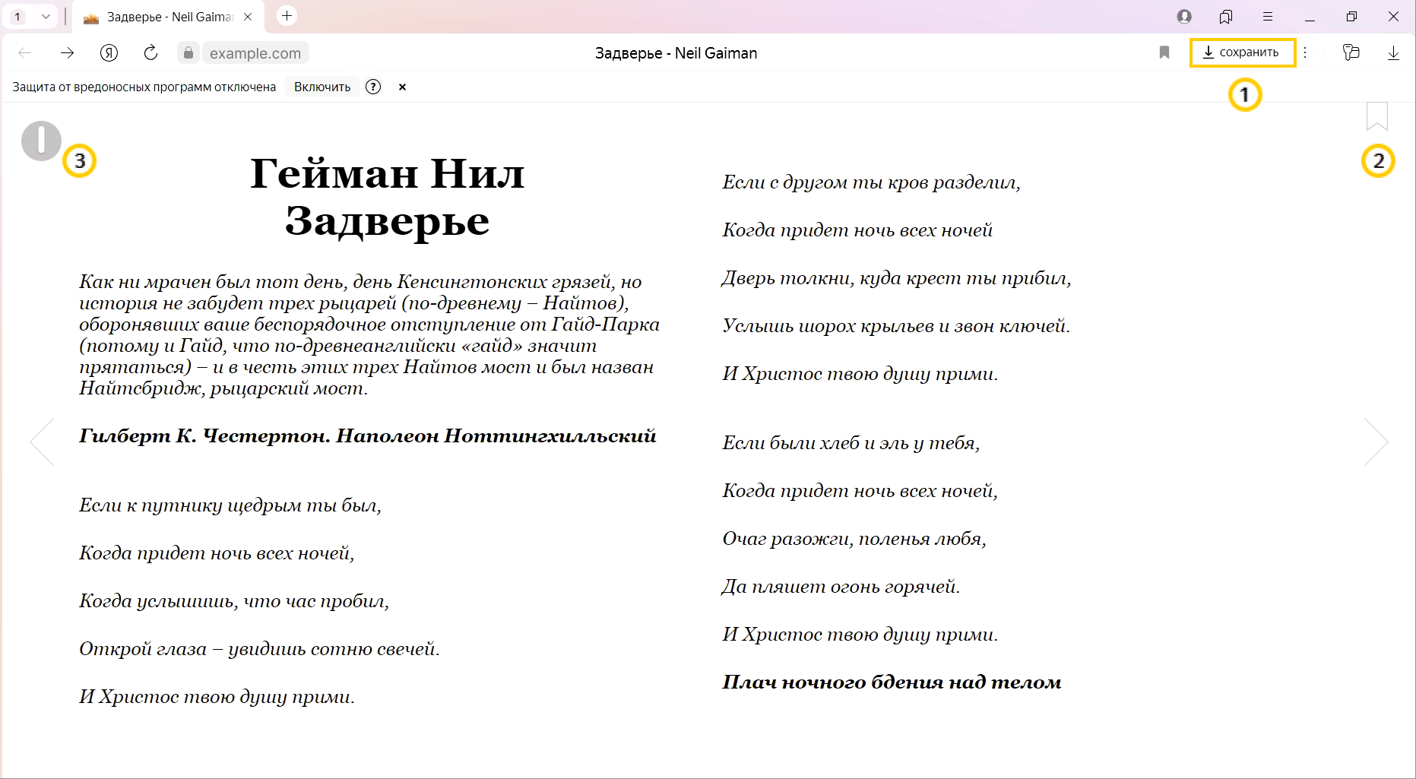Click the address bar bookmark icon
Image resolution: width=1416 pixels, height=779 pixels.
(x=1164, y=52)
